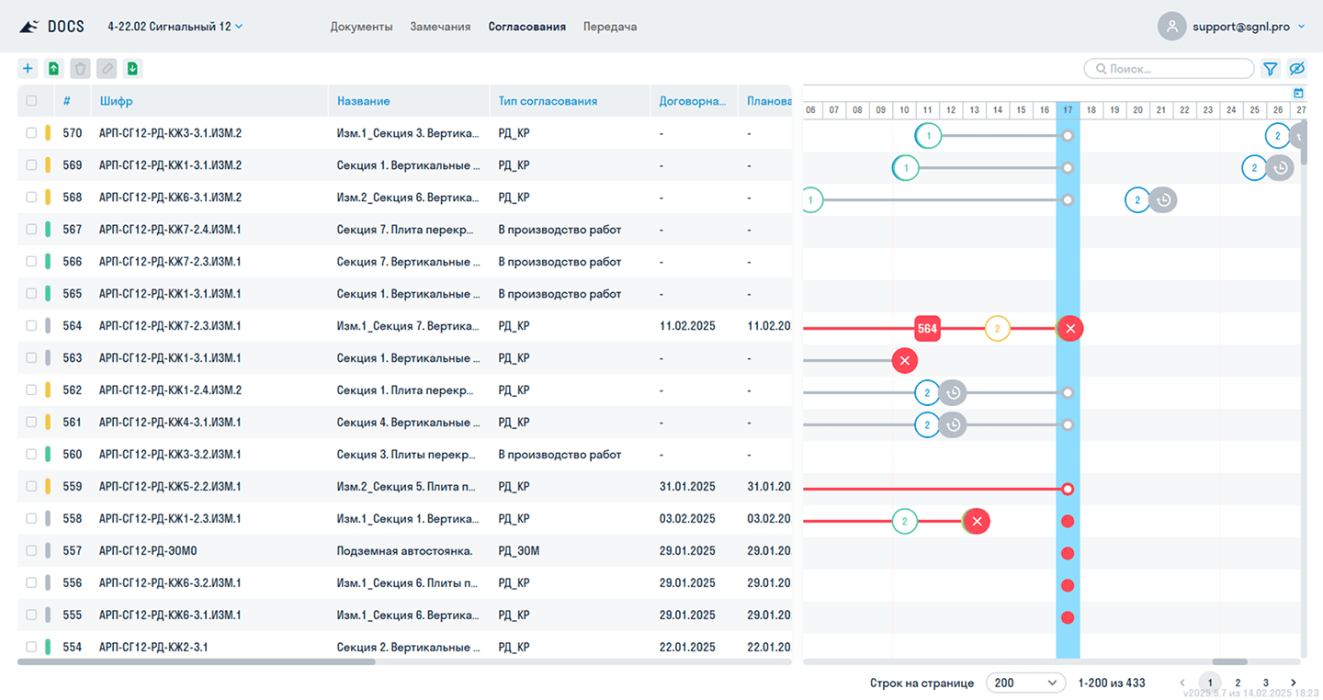Tick the checkbox for row 564
The width and height of the screenshot is (1323, 700).
(31, 326)
